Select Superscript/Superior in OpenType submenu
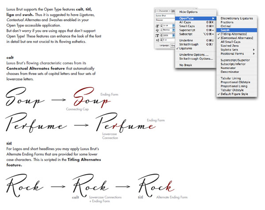 (x=237, y=60)
